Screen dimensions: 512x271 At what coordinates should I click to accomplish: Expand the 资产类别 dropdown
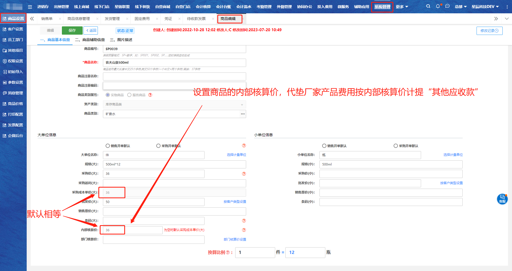pyautogui.click(x=242, y=105)
